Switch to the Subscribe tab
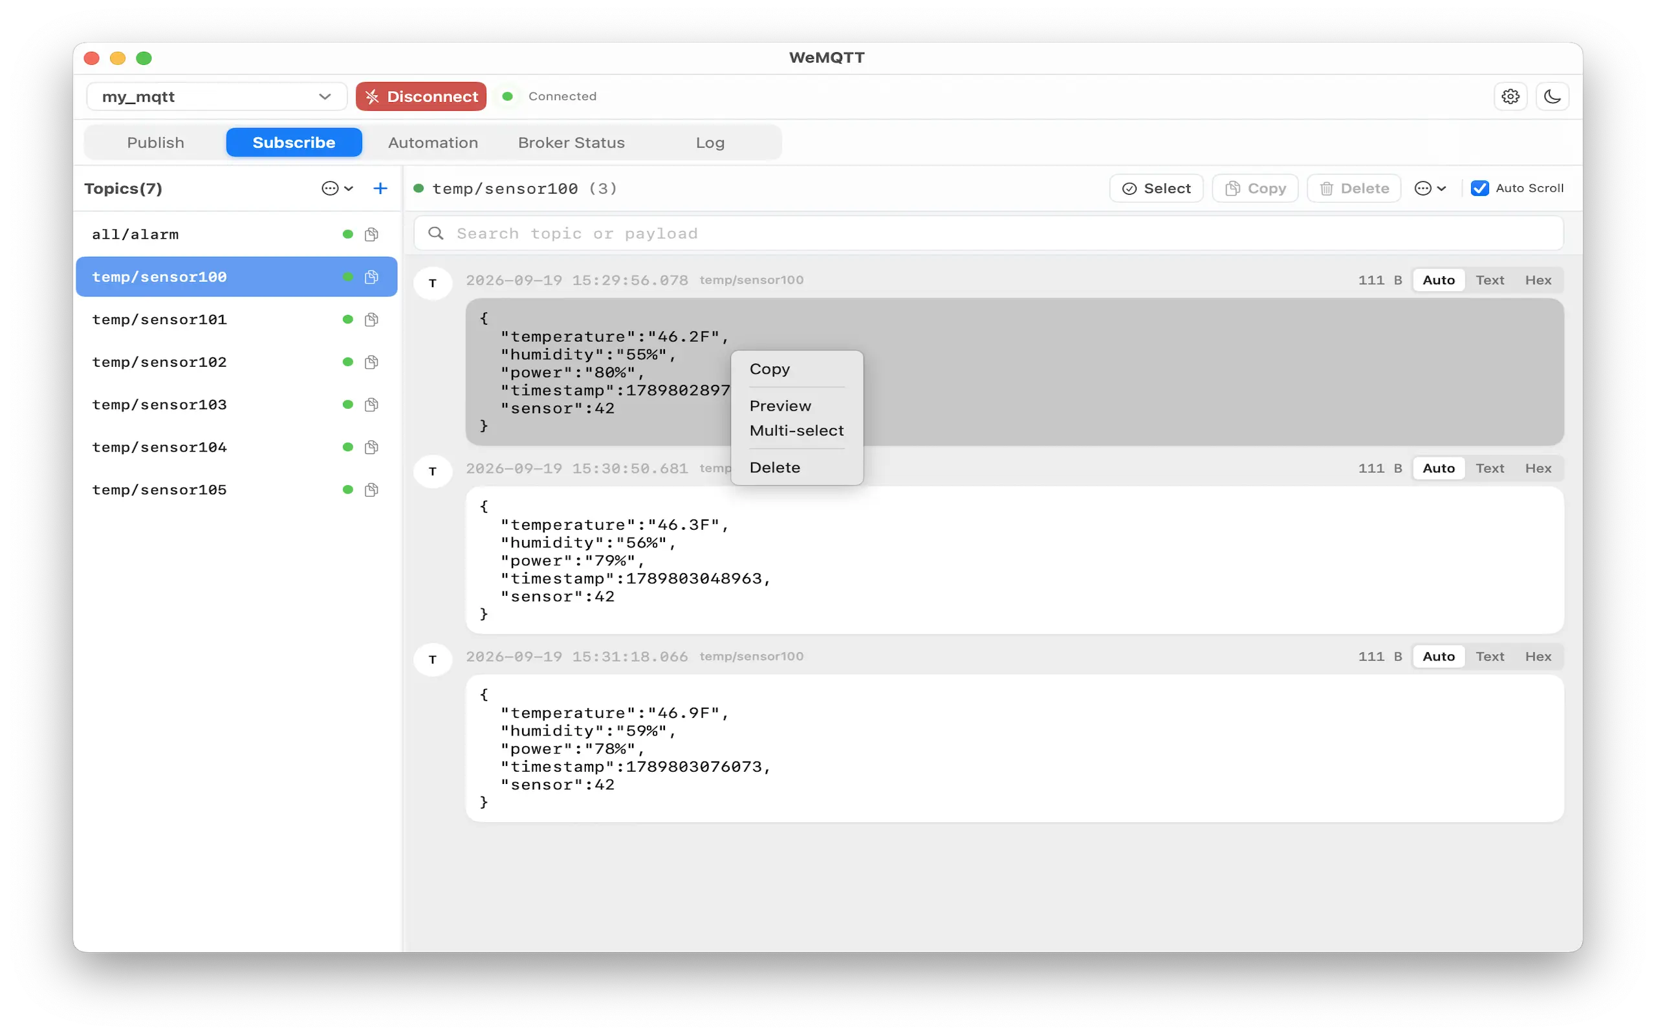The height and width of the screenshot is (1035, 1656). (x=294, y=142)
